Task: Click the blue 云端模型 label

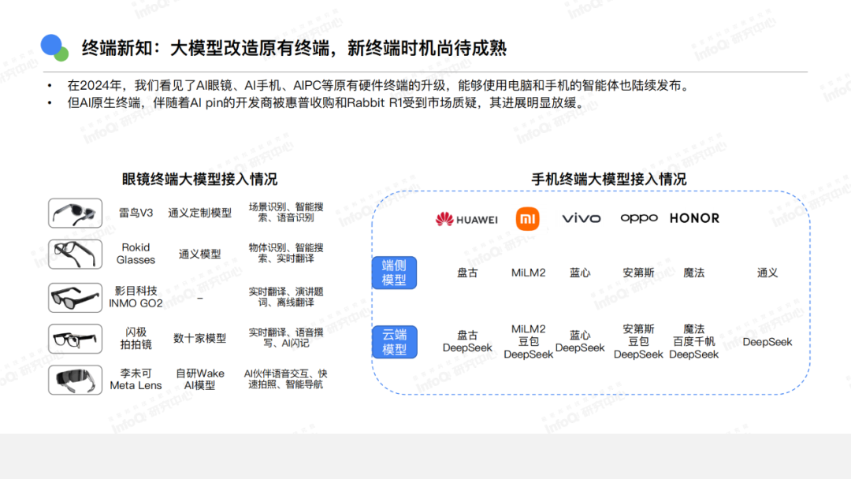Action: pyautogui.click(x=395, y=342)
